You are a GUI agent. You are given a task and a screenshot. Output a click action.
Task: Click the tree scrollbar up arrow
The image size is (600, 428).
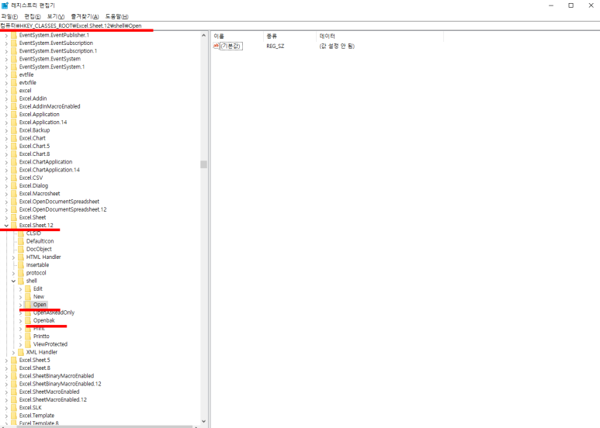(203, 35)
